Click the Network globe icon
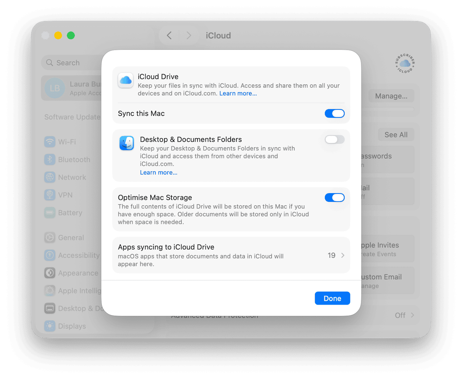The height and width of the screenshot is (379, 462). [50, 177]
